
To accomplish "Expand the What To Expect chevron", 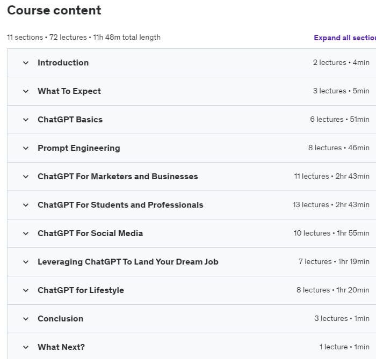I will pyautogui.click(x=26, y=91).
